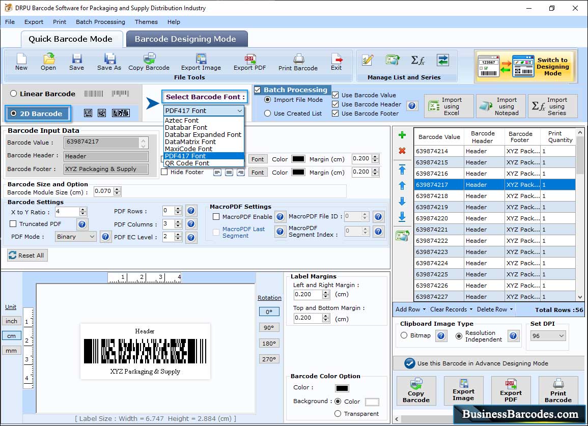Select row with value 639874220
588x426 pixels.
point(494,218)
